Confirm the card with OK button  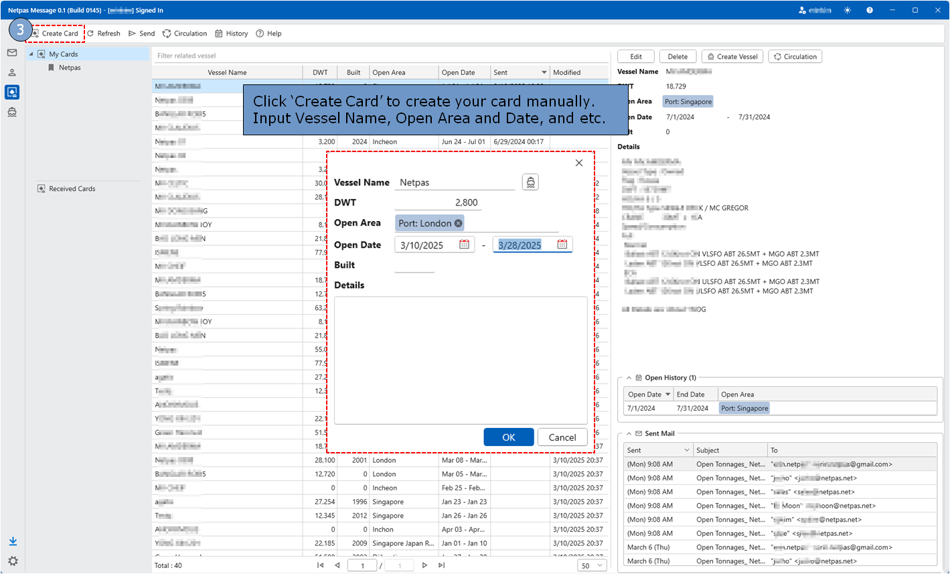509,437
